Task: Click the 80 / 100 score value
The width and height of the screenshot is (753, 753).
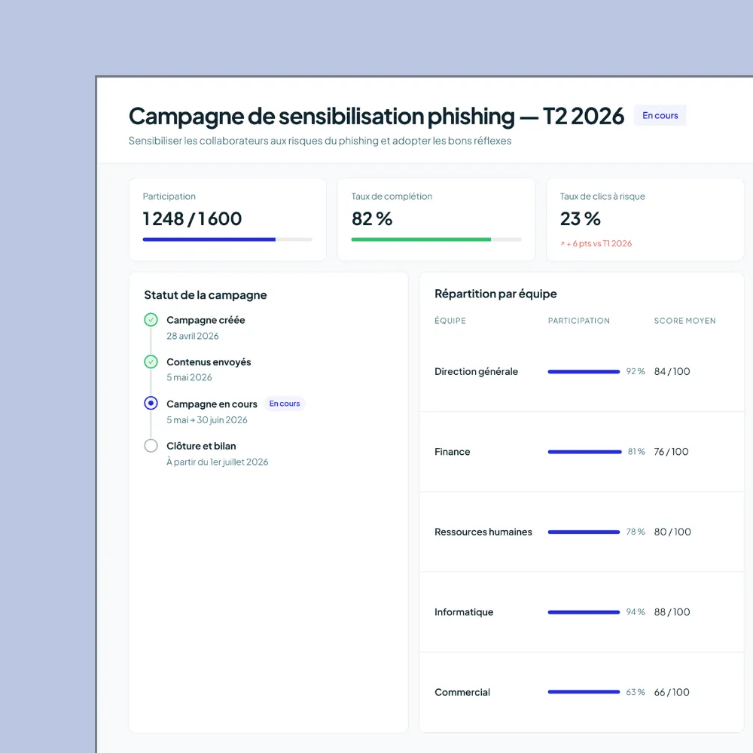Action: (x=672, y=532)
